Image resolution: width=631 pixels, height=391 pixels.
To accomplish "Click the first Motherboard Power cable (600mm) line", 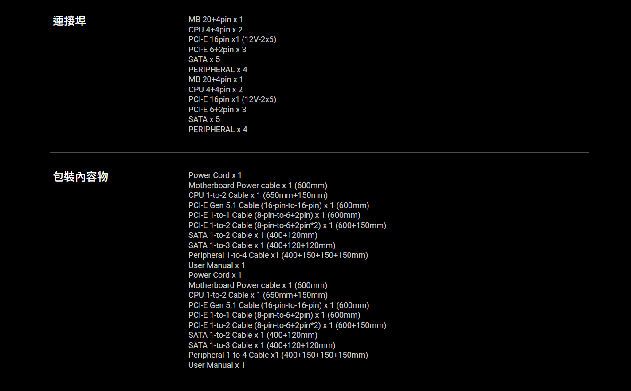I will (x=257, y=186).
